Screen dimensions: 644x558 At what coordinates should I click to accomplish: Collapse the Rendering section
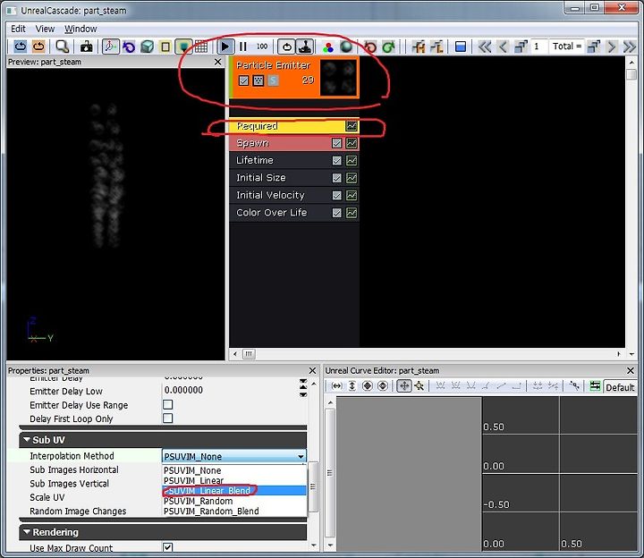[27, 532]
